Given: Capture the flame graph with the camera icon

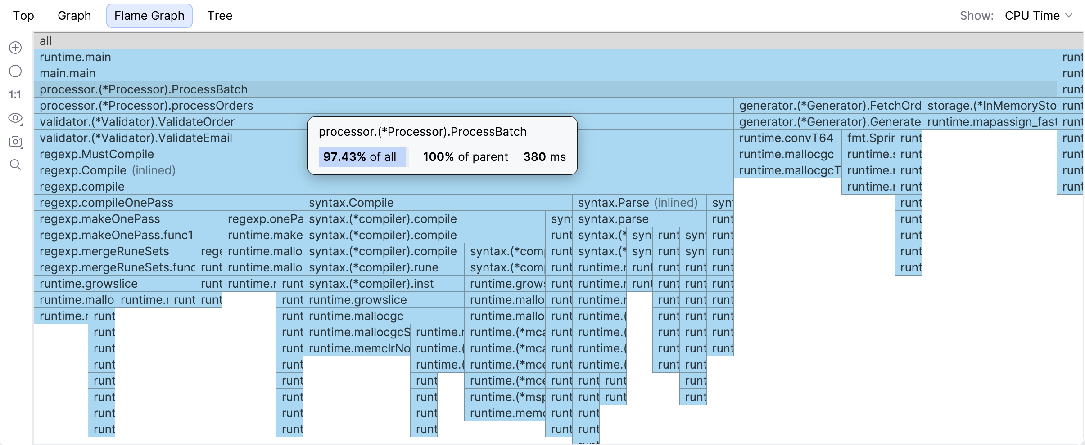Looking at the screenshot, I should pyautogui.click(x=15, y=142).
